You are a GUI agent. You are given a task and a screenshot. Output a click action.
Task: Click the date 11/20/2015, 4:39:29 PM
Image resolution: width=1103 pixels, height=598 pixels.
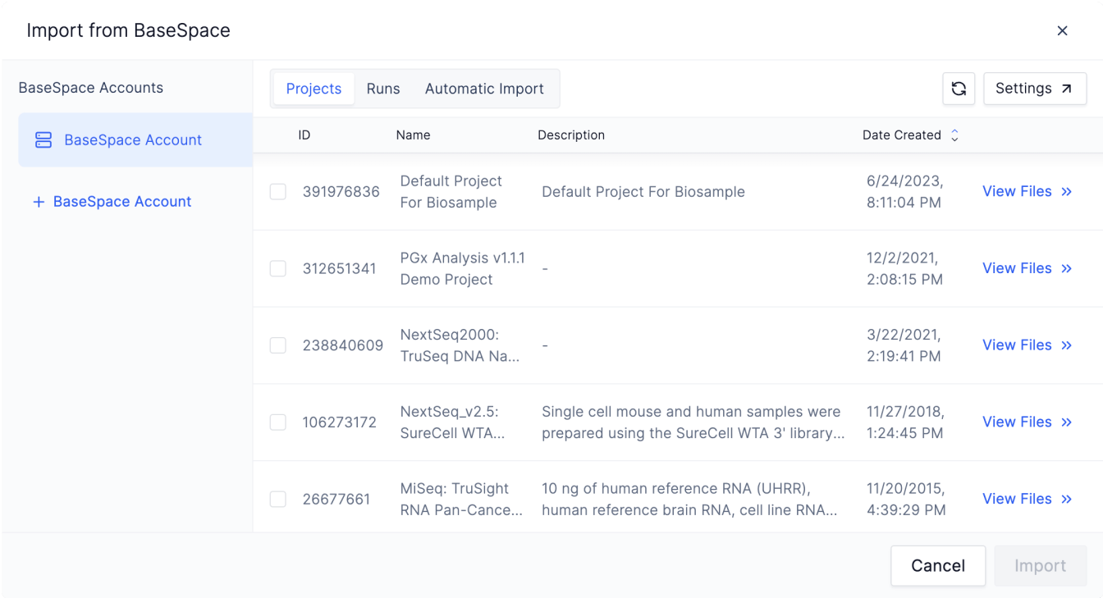pos(907,499)
